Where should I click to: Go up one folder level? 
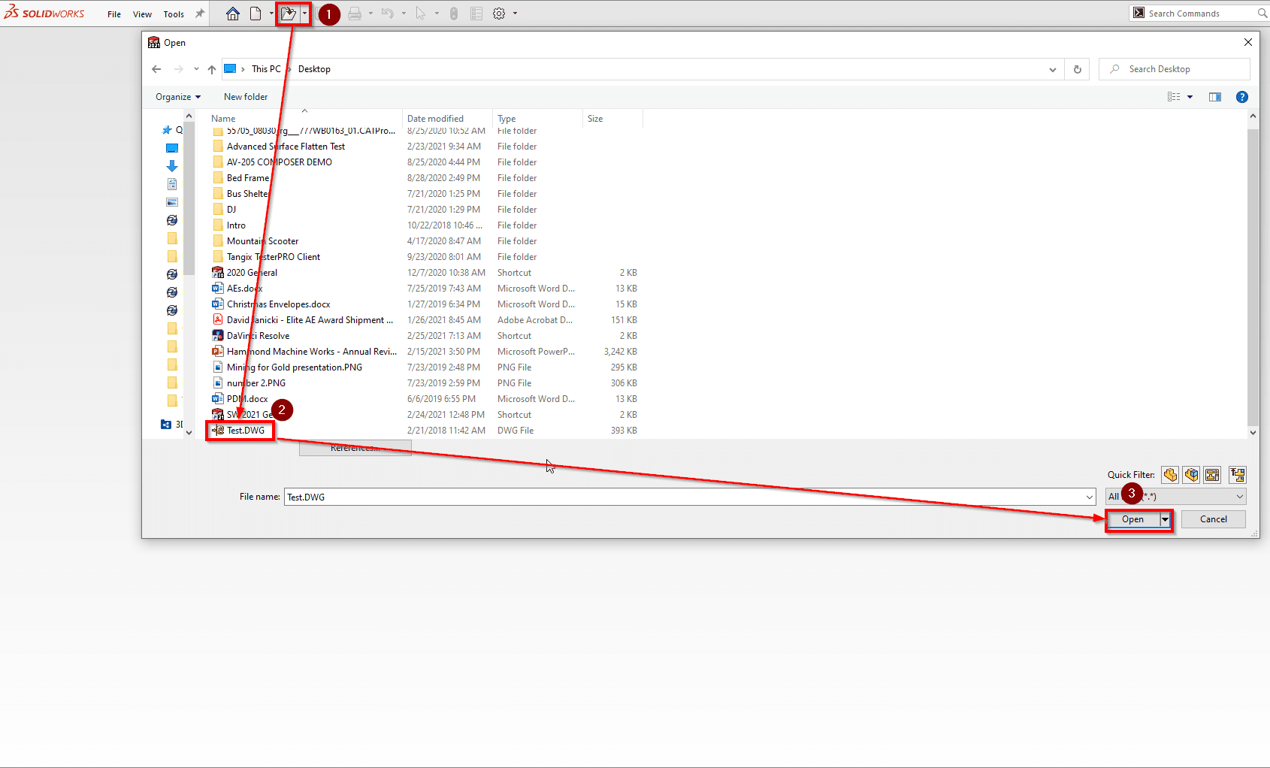pos(212,69)
